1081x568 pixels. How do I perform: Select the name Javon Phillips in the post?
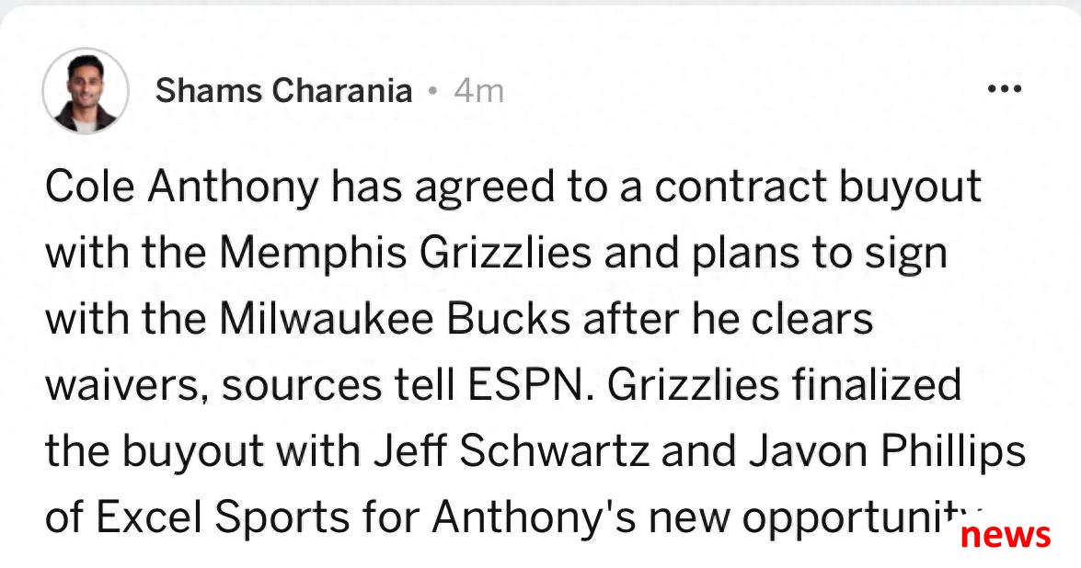point(888,451)
